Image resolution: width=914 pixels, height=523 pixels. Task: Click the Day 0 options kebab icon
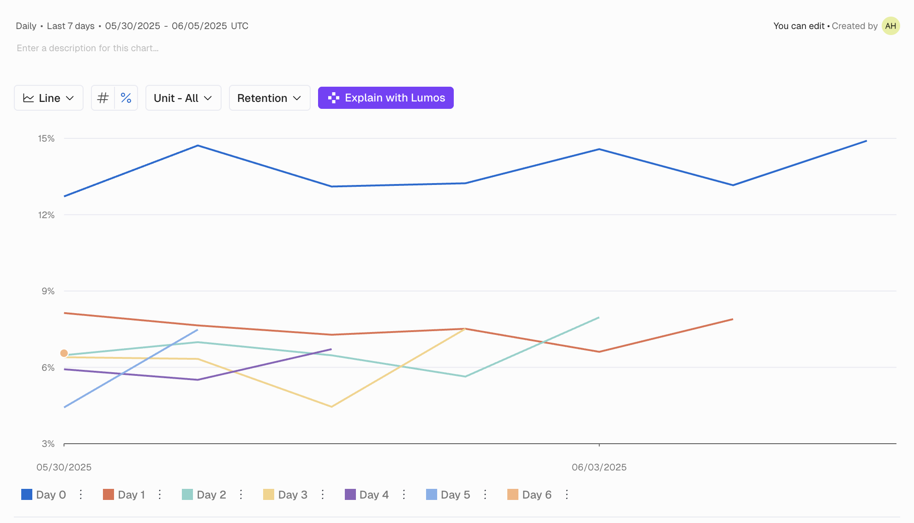pos(81,494)
